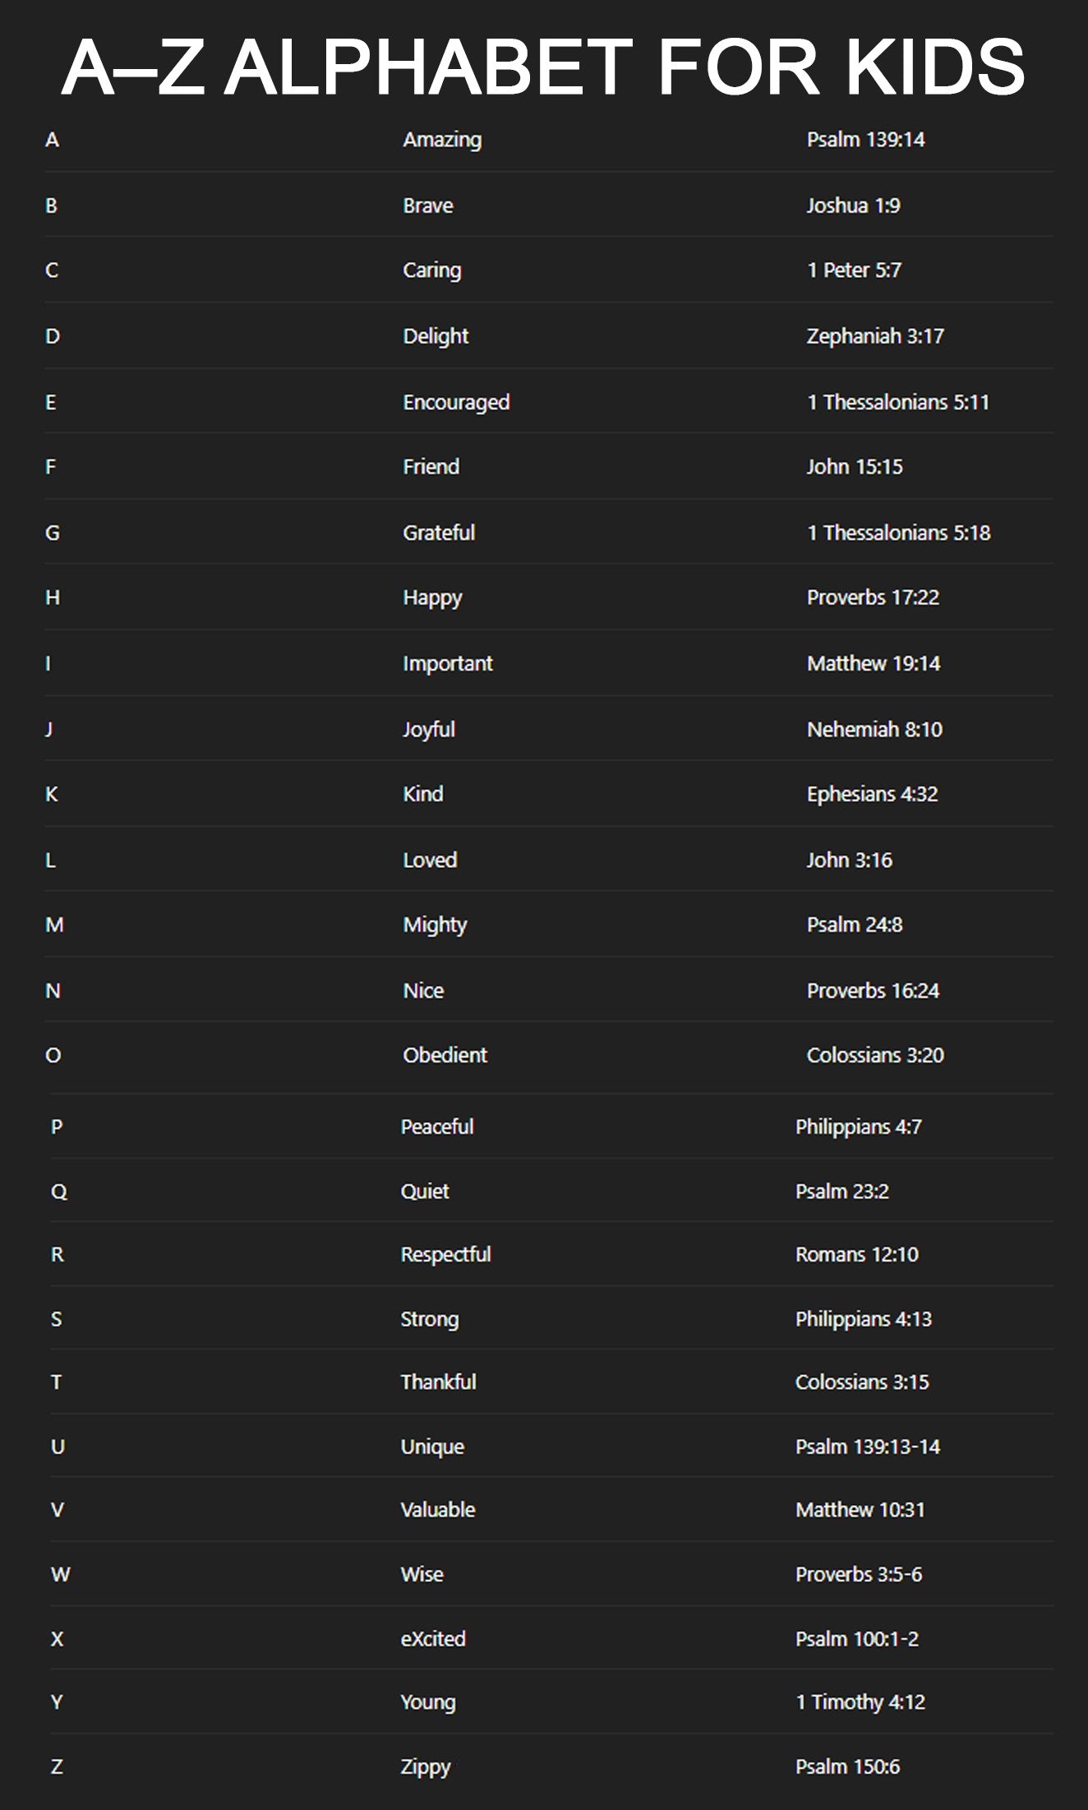Screen dimensions: 1088x1810
Task: Click the Psalm 150:6 reference
Action: click(x=847, y=1766)
